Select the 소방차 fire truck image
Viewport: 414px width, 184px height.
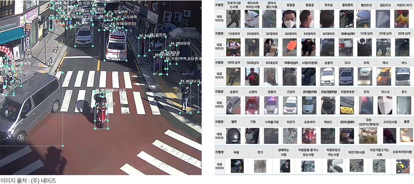pyautogui.click(x=252, y=105)
